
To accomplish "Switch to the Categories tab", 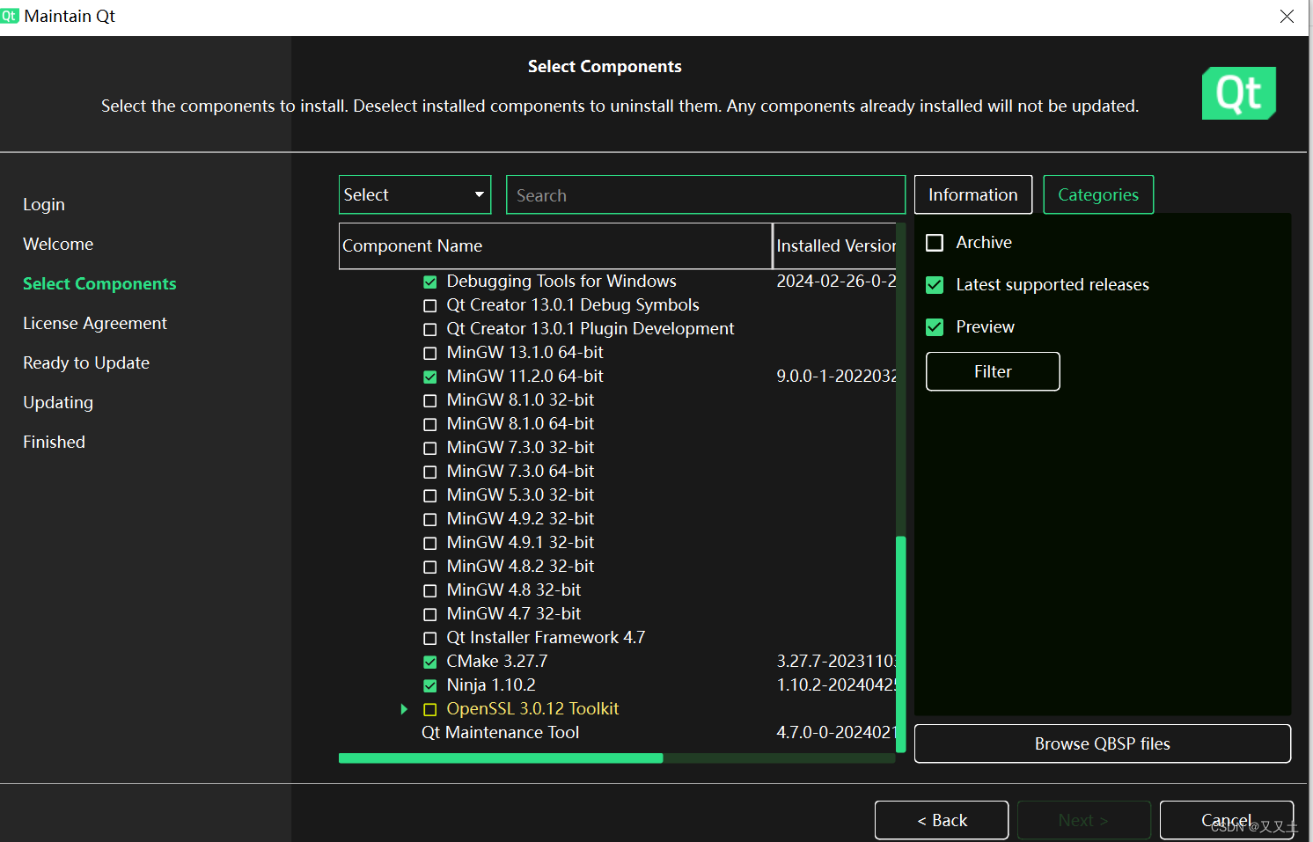I will (1098, 194).
